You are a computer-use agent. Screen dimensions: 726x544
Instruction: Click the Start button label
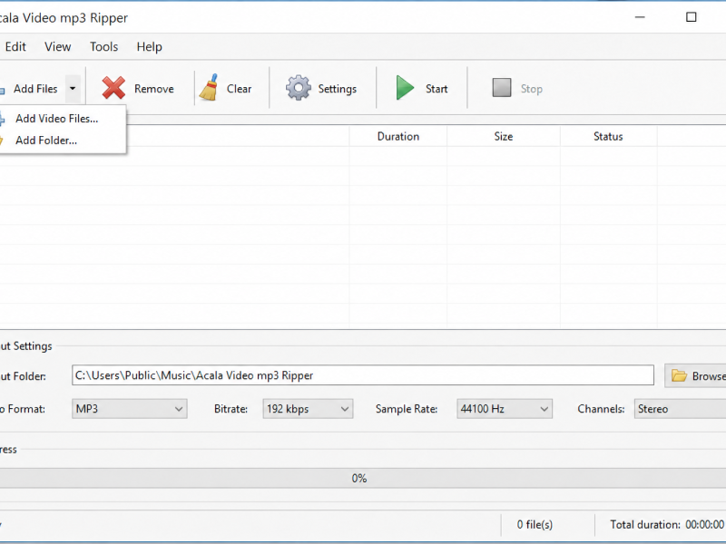pos(437,89)
